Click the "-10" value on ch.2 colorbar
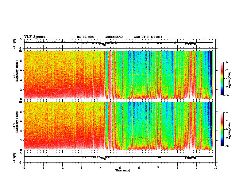 click(227, 146)
